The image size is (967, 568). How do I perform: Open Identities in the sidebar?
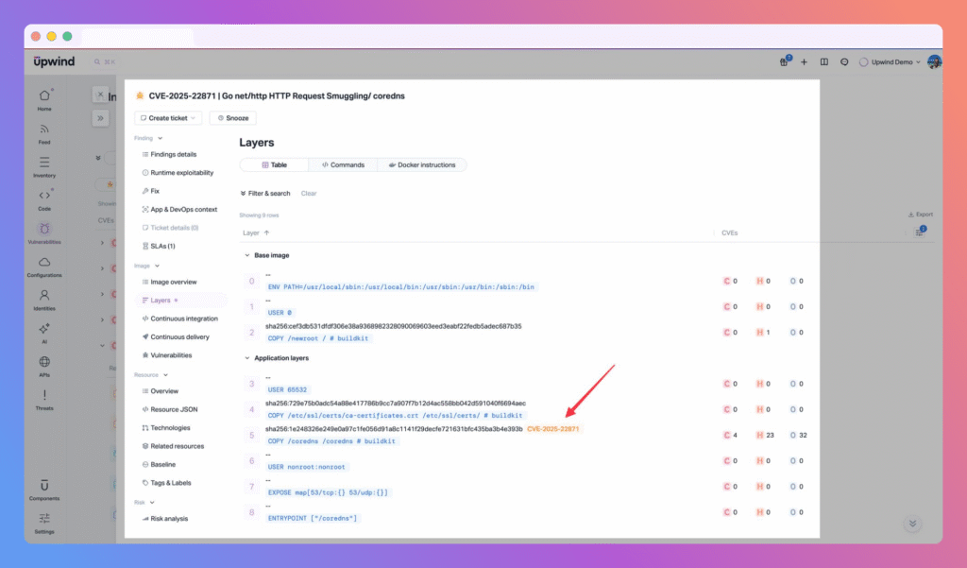[44, 295]
